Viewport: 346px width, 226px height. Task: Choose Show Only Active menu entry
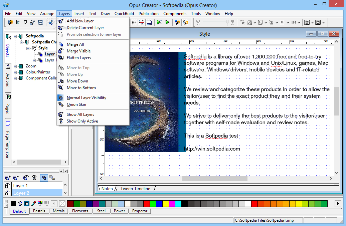[x=93, y=121]
